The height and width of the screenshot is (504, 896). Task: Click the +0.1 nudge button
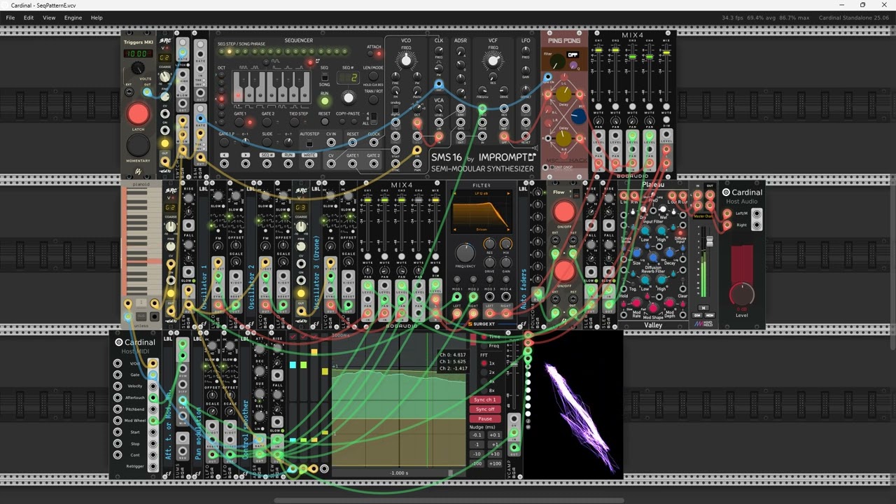click(494, 435)
